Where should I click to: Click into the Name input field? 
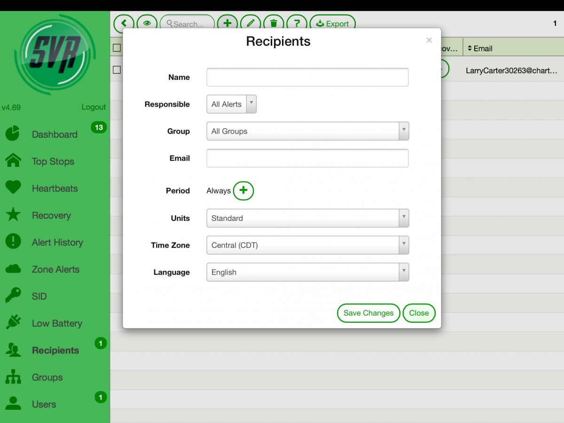coord(307,77)
